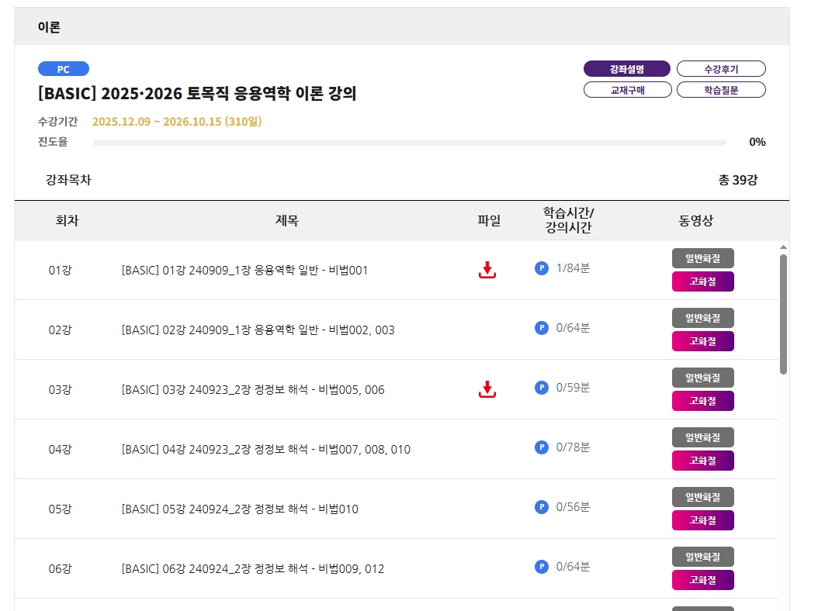
Task: Open the 강좌설명 tab
Action: [x=626, y=69]
